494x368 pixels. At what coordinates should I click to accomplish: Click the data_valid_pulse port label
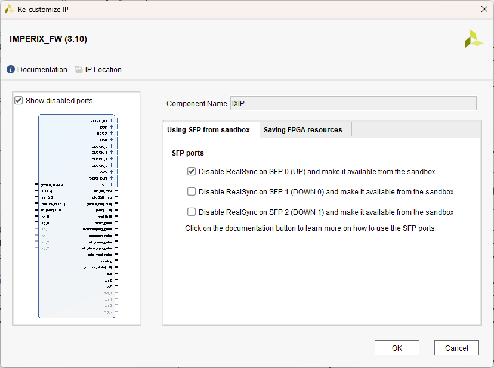[100, 255]
